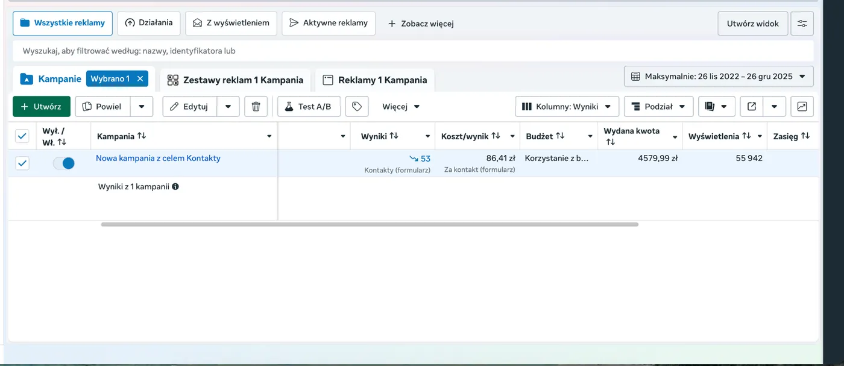Click the campaign folder icon on the Kampanie tab
844x366 pixels.
(x=27, y=79)
